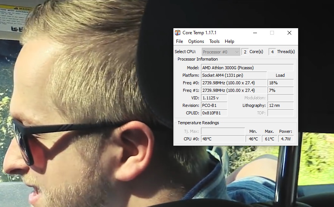Close the Core Temp window

[289, 33]
